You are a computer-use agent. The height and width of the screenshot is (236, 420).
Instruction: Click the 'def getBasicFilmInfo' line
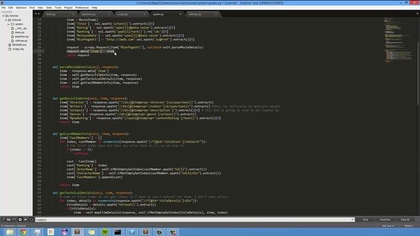[x=91, y=98]
